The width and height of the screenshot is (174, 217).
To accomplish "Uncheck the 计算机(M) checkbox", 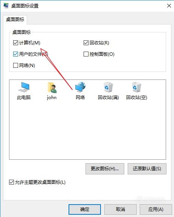I will [15, 43].
